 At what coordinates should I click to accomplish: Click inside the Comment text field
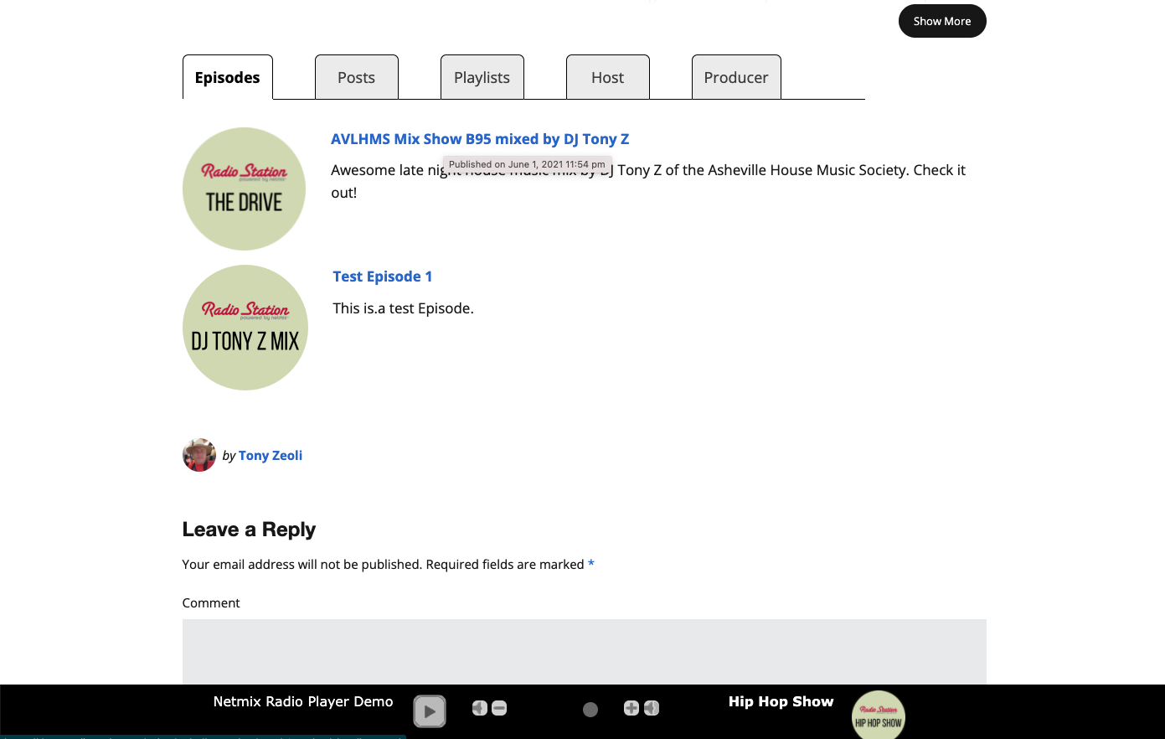coord(584,662)
